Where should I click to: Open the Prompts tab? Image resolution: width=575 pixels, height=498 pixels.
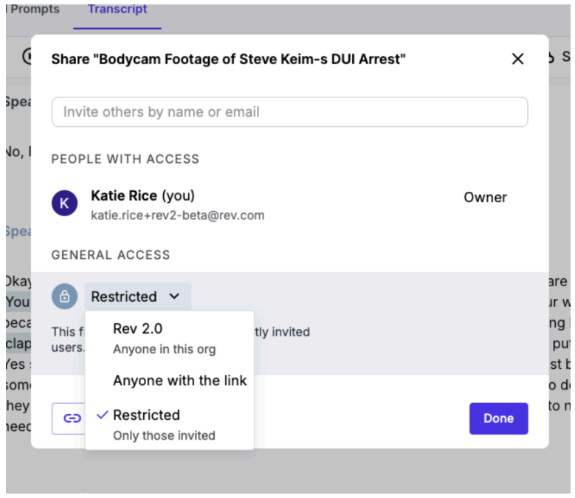tap(35, 9)
